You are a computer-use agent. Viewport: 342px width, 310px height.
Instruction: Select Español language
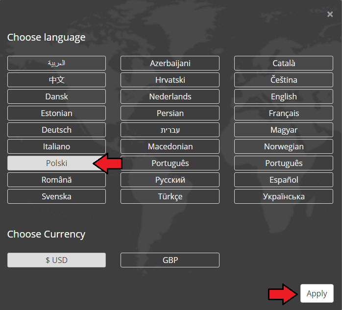(284, 180)
